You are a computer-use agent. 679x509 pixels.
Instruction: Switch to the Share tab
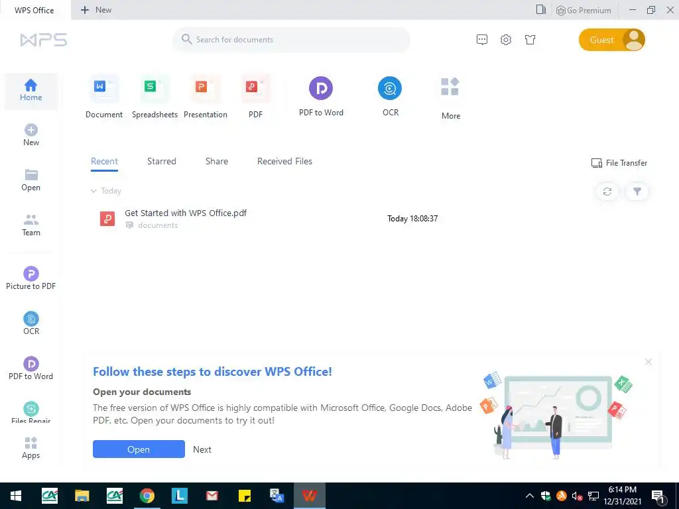point(217,162)
